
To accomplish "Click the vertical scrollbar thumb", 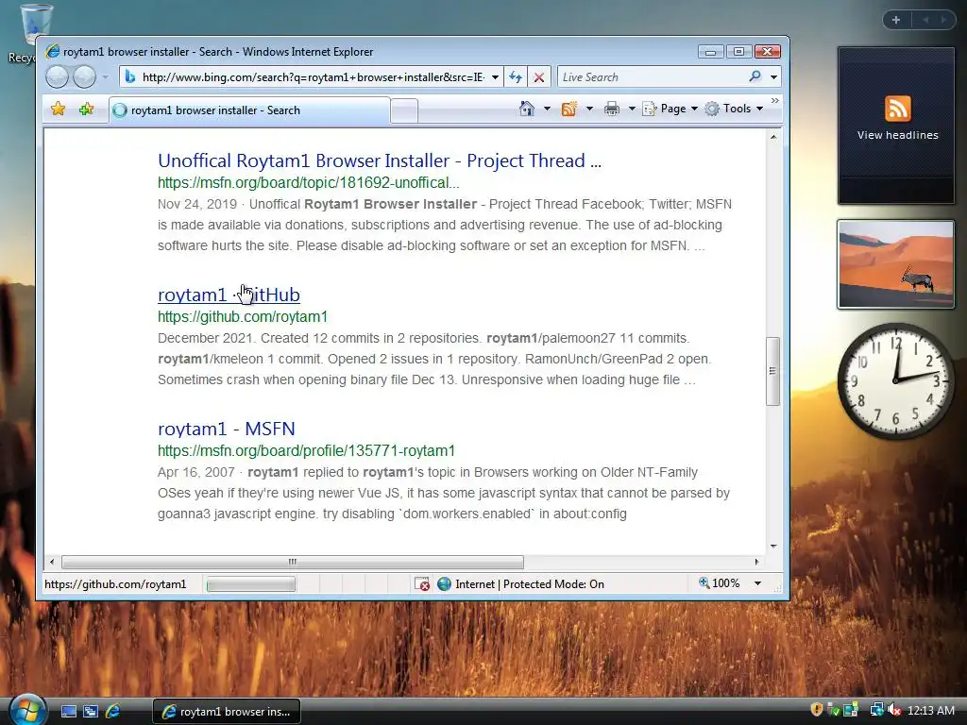I will click(x=772, y=371).
